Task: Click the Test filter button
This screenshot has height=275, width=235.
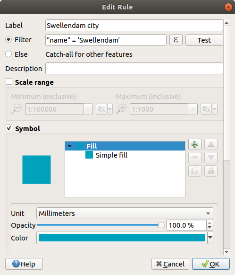Action: point(204,40)
